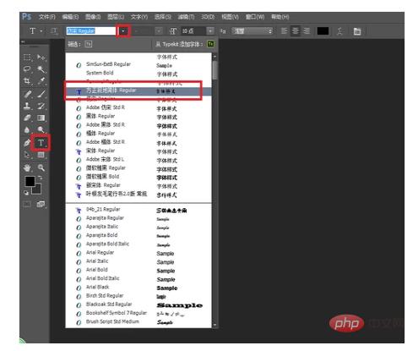Select the Eyedropper tool
This screenshot has height=351, width=413.
pos(41,81)
